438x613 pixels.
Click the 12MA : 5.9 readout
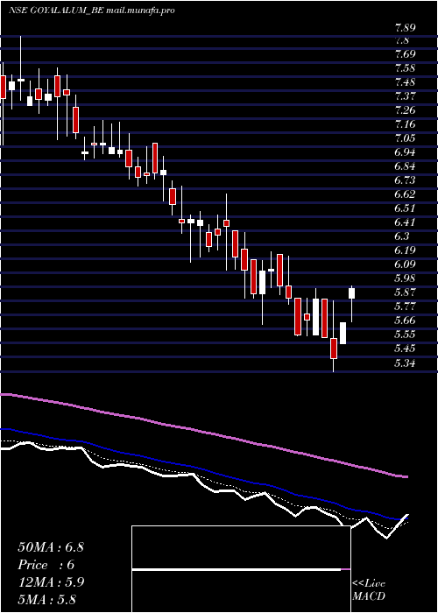click(x=51, y=582)
